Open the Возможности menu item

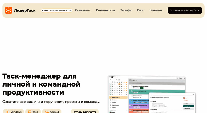pos(105,10)
